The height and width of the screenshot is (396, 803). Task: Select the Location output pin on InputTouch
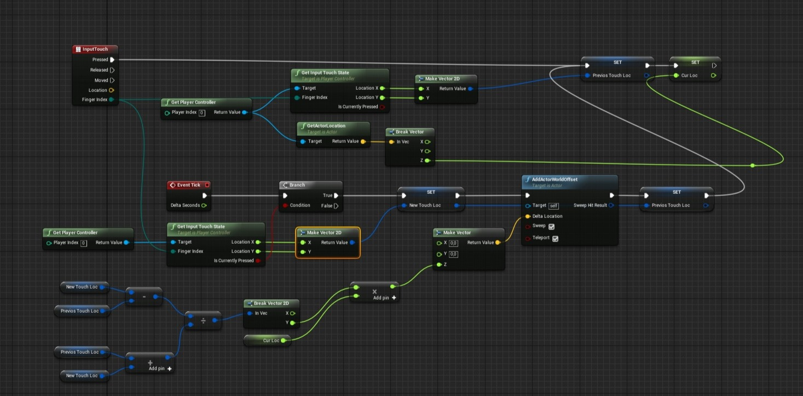[112, 90]
